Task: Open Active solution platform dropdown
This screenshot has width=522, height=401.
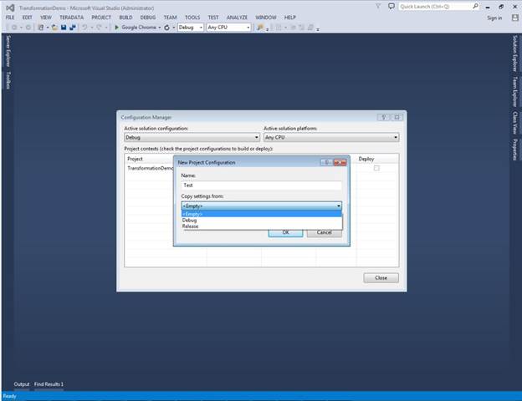Action: pos(331,137)
